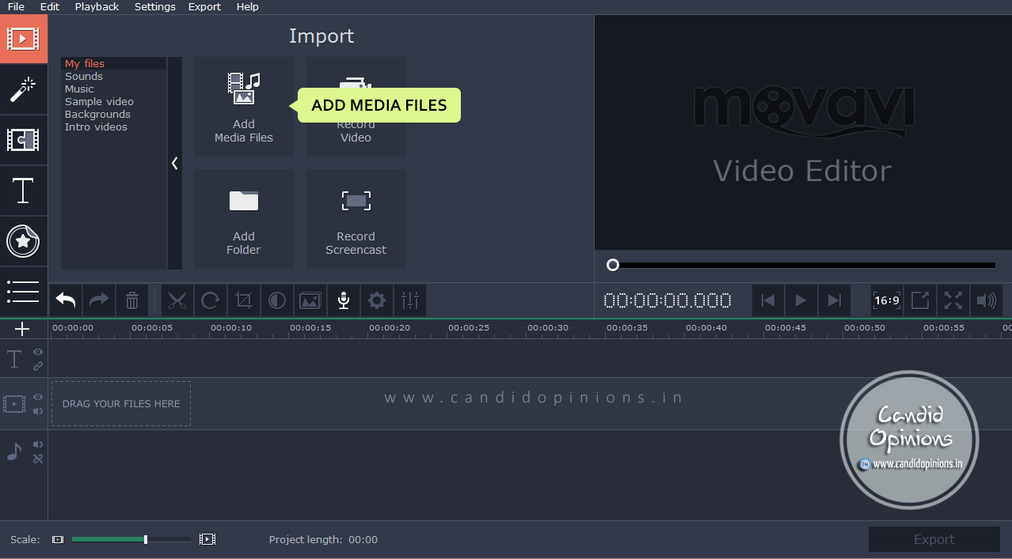Collapse the import categories list with the chevron
This screenshot has width=1012, height=559.
tap(175, 163)
